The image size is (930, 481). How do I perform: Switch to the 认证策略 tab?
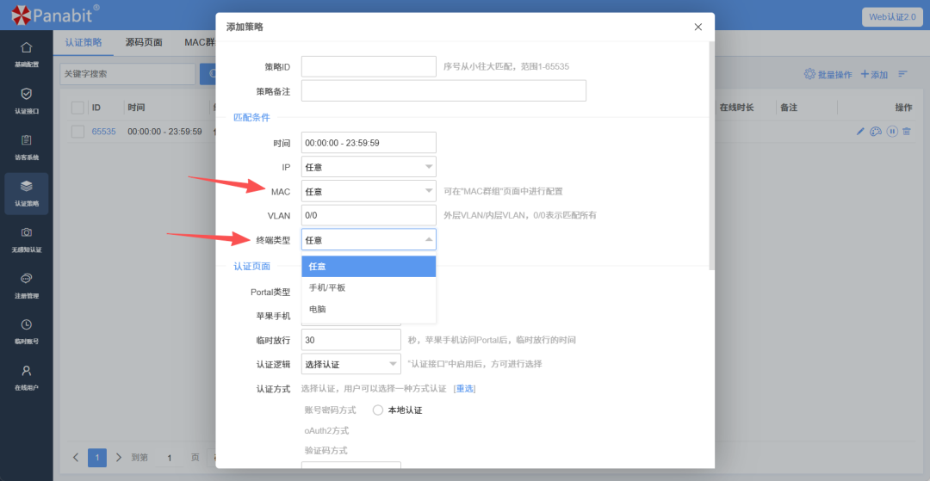pyautogui.click(x=83, y=43)
